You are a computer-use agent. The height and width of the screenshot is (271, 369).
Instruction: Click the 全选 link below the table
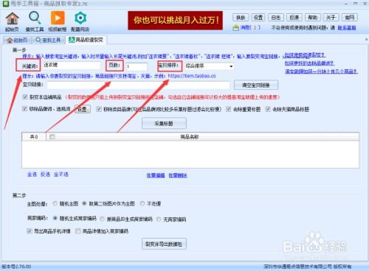(x=32, y=175)
